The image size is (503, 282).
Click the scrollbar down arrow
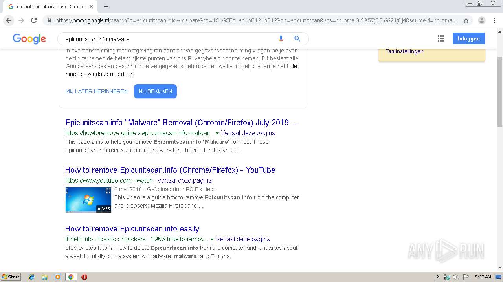coord(500,268)
